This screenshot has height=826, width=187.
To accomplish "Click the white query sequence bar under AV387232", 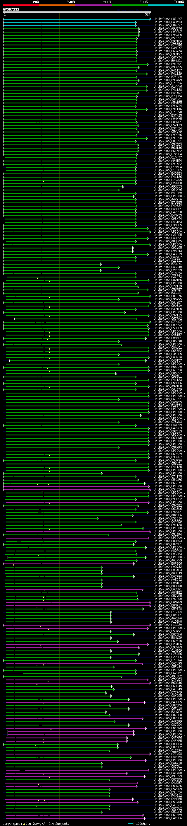I will point(77,12).
